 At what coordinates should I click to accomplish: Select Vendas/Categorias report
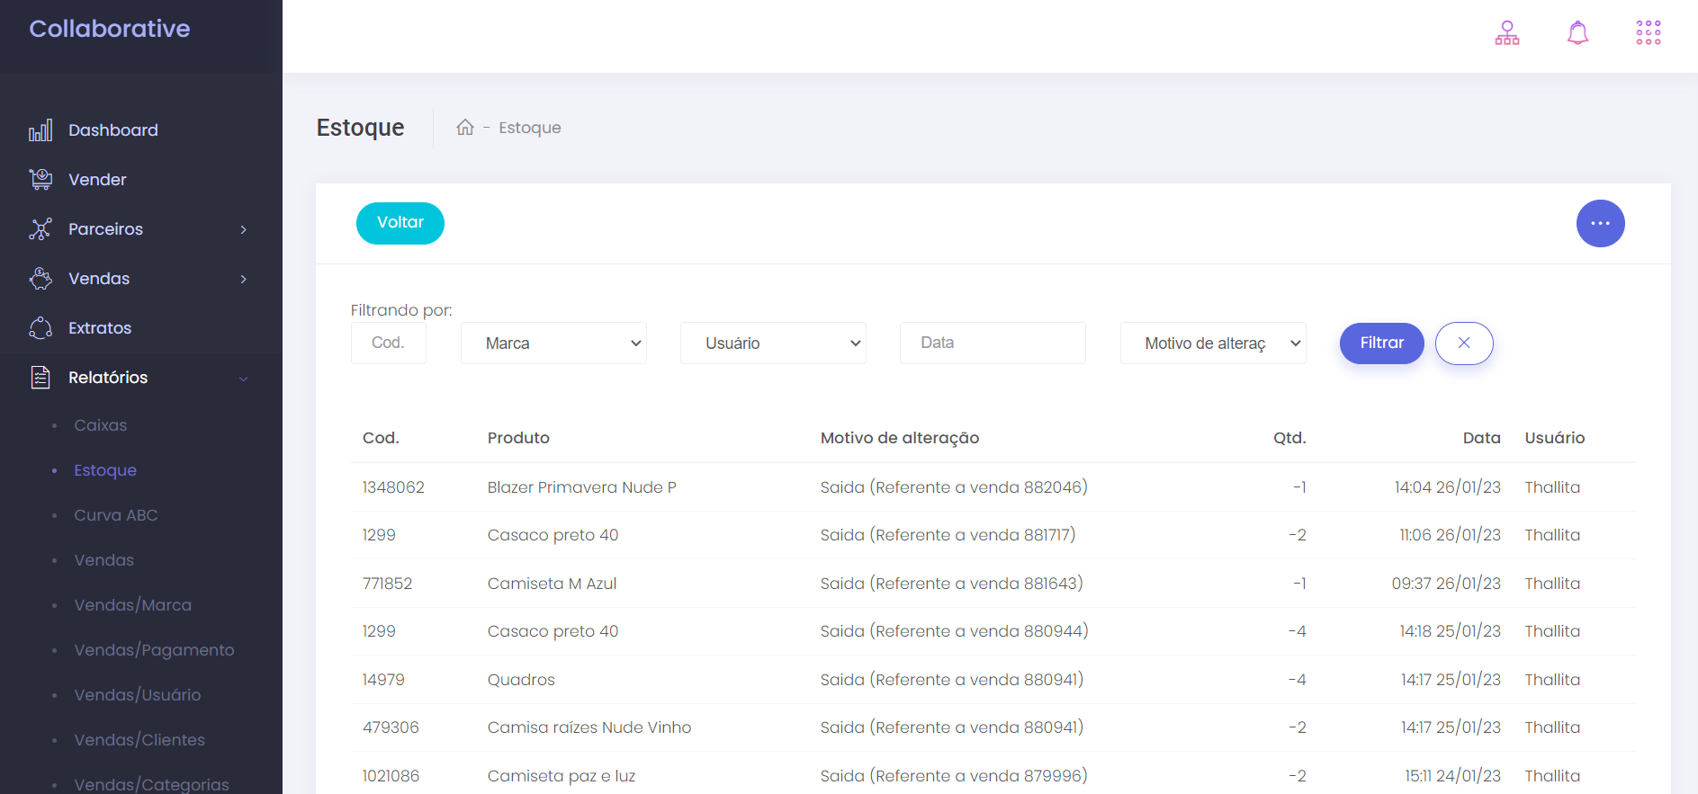click(x=151, y=784)
